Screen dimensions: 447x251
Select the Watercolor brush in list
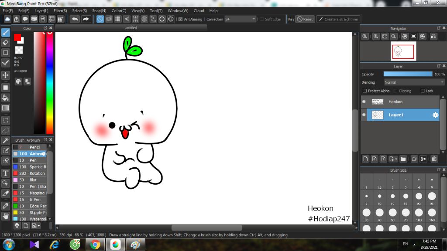(30, 219)
